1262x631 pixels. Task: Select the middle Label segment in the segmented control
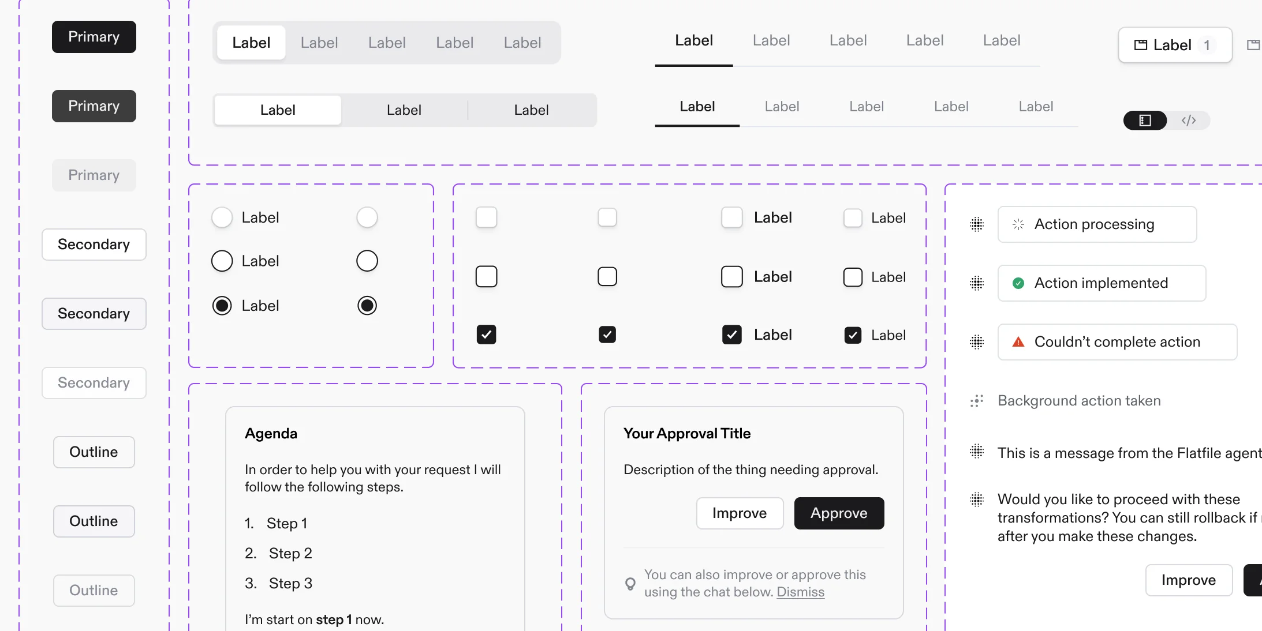(404, 110)
